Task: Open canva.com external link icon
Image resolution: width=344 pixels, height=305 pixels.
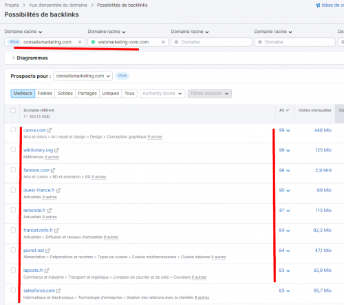Action: 50,130
